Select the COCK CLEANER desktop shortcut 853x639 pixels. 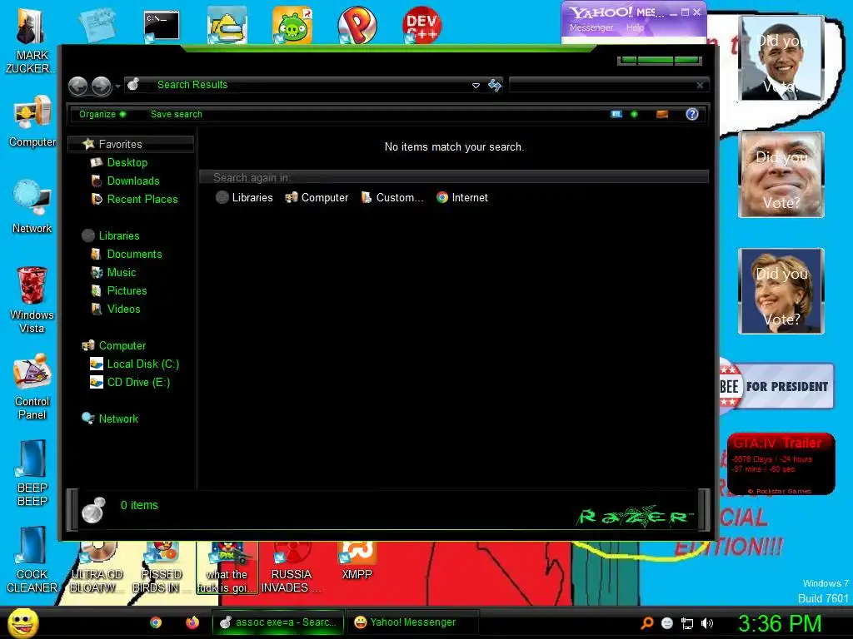[x=32, y=560]
